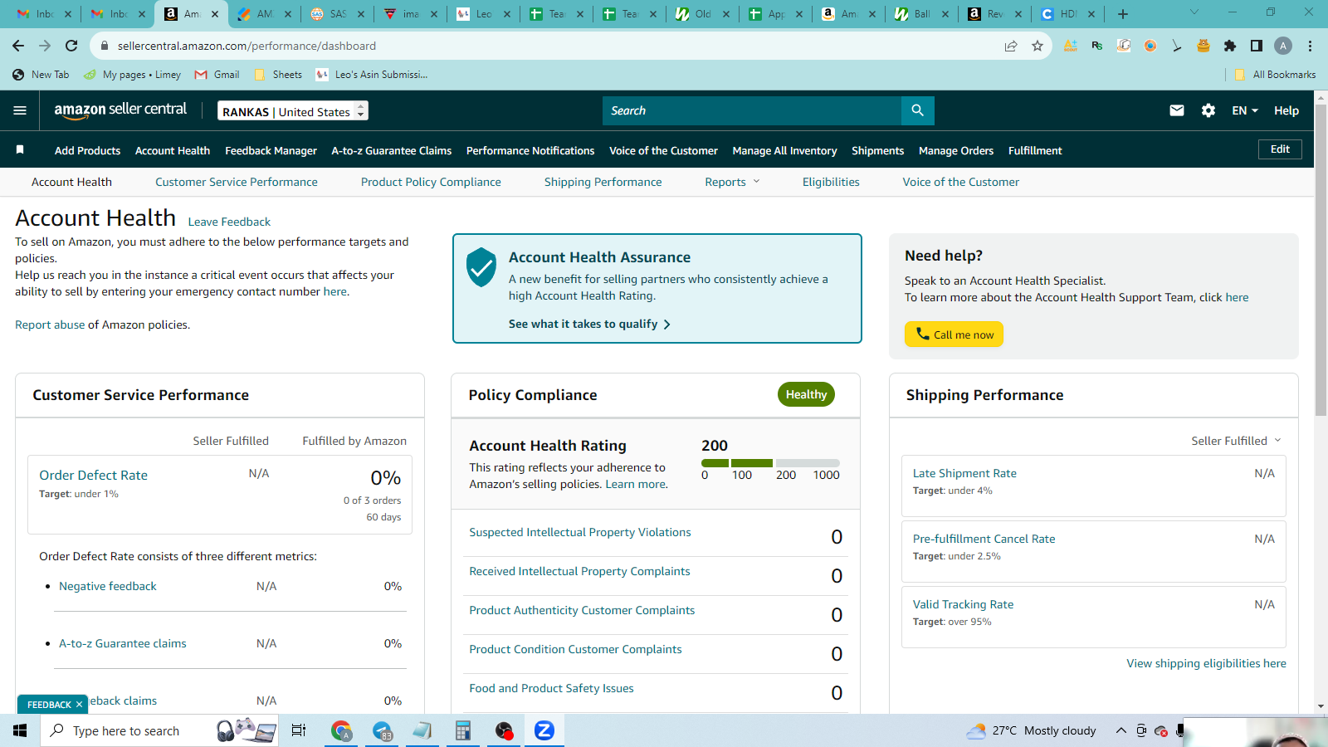This screenshot has height=747, width=1328.
Task: Open the Chrome profile avatar A
Action: 1283,46
